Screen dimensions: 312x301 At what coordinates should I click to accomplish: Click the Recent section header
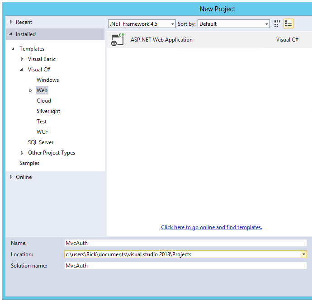click(x=24, y=22)
